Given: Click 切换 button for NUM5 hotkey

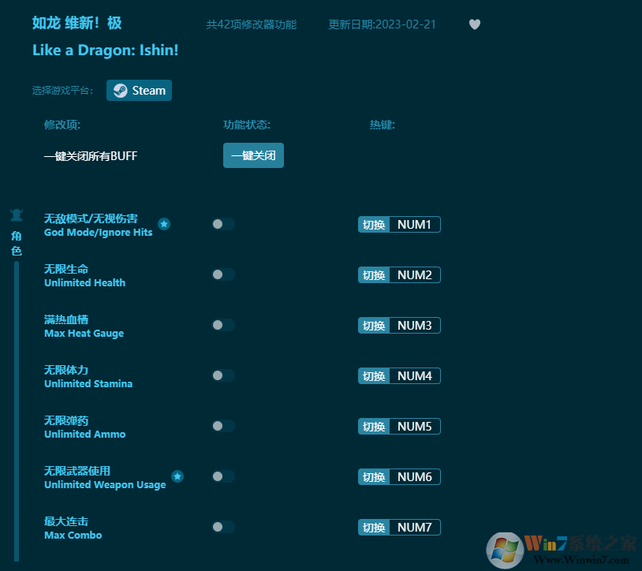Looking at the screenshot, I should [374, 427].
